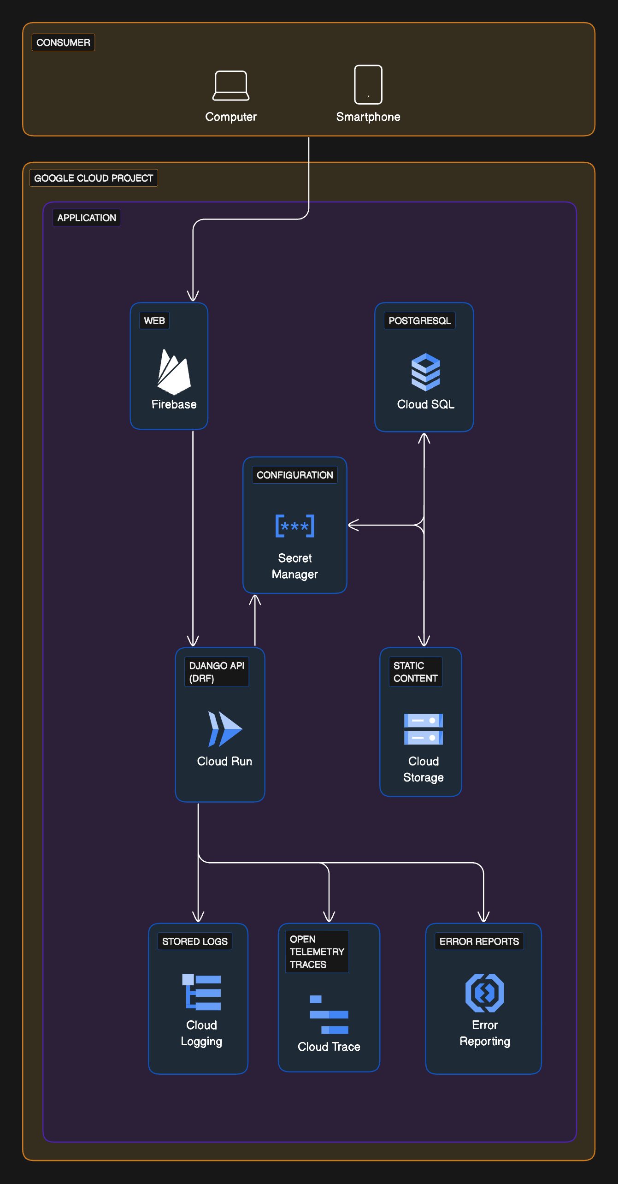Click the DJANGO API (DRF) tag
Screen dimensions: 618x1184
[x=217, y=672]
